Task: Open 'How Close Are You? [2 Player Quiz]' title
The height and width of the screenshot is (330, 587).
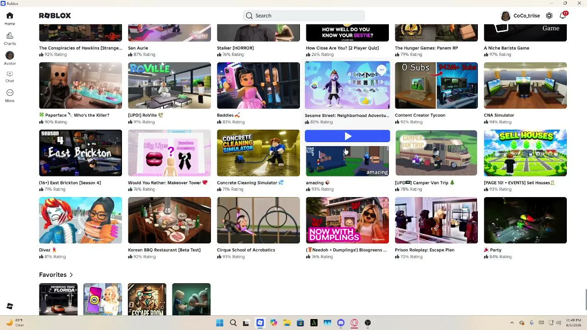Action: click(x=342, y=48)
